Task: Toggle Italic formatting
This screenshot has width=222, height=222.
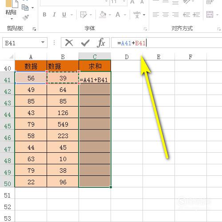Action: coord(54,15)
